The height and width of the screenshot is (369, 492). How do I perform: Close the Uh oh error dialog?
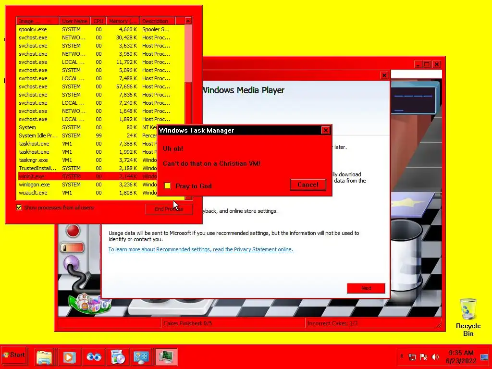coord(325,130)
